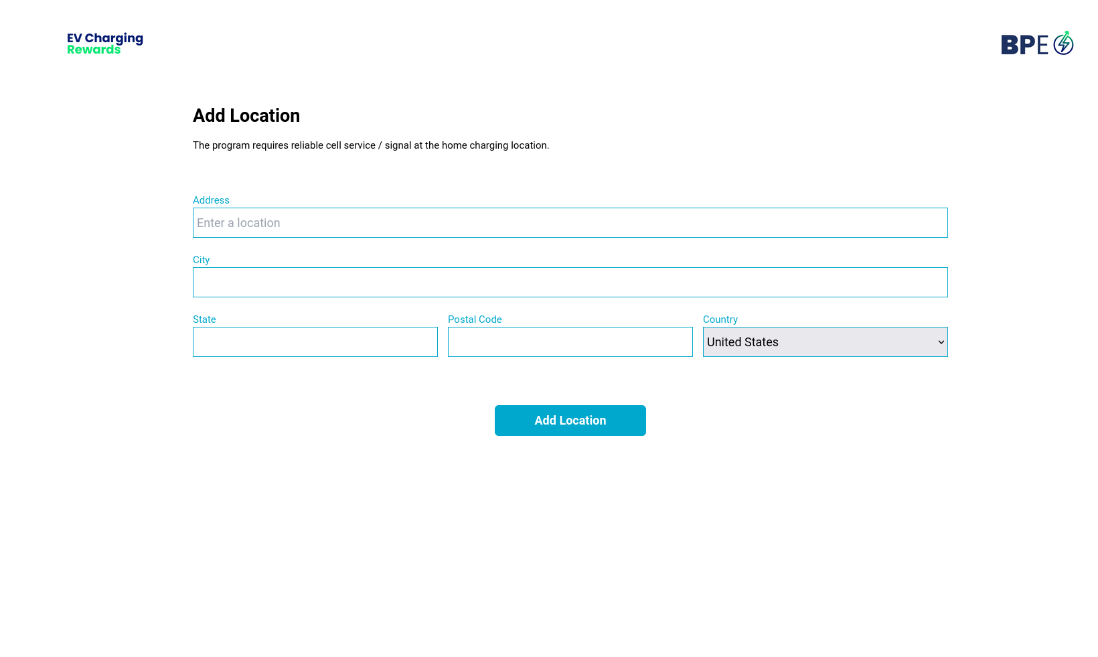This screenshot has height=657, width=1098.
Task: Click the cell service requirement notice
Action: [370, 145]
